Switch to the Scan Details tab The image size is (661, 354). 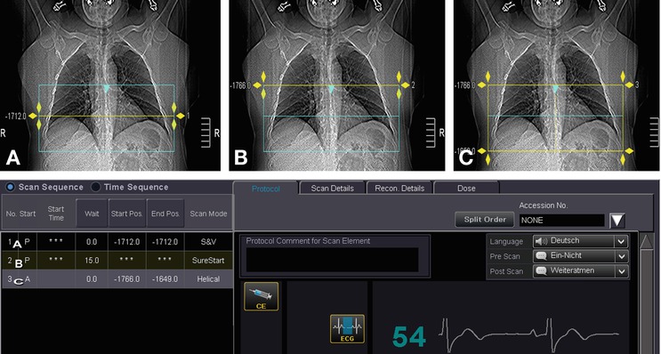pyautogui.click(x=332, y=189)
